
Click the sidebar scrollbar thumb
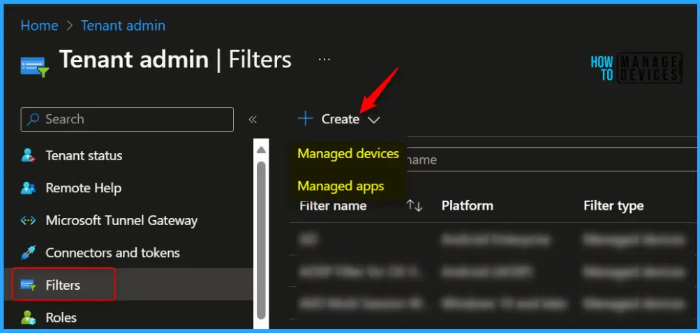(261, 240)
